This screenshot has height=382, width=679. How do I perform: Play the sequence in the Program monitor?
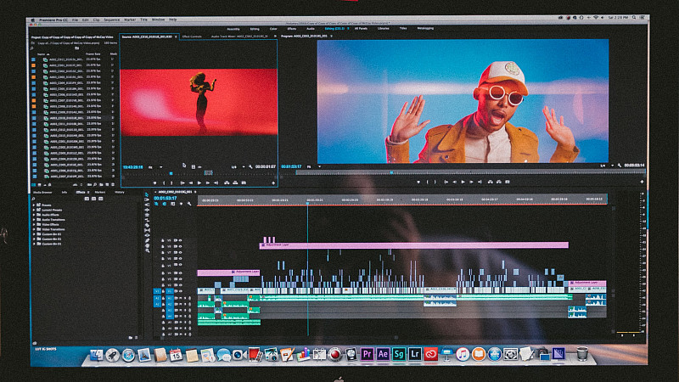click(463, 182)
